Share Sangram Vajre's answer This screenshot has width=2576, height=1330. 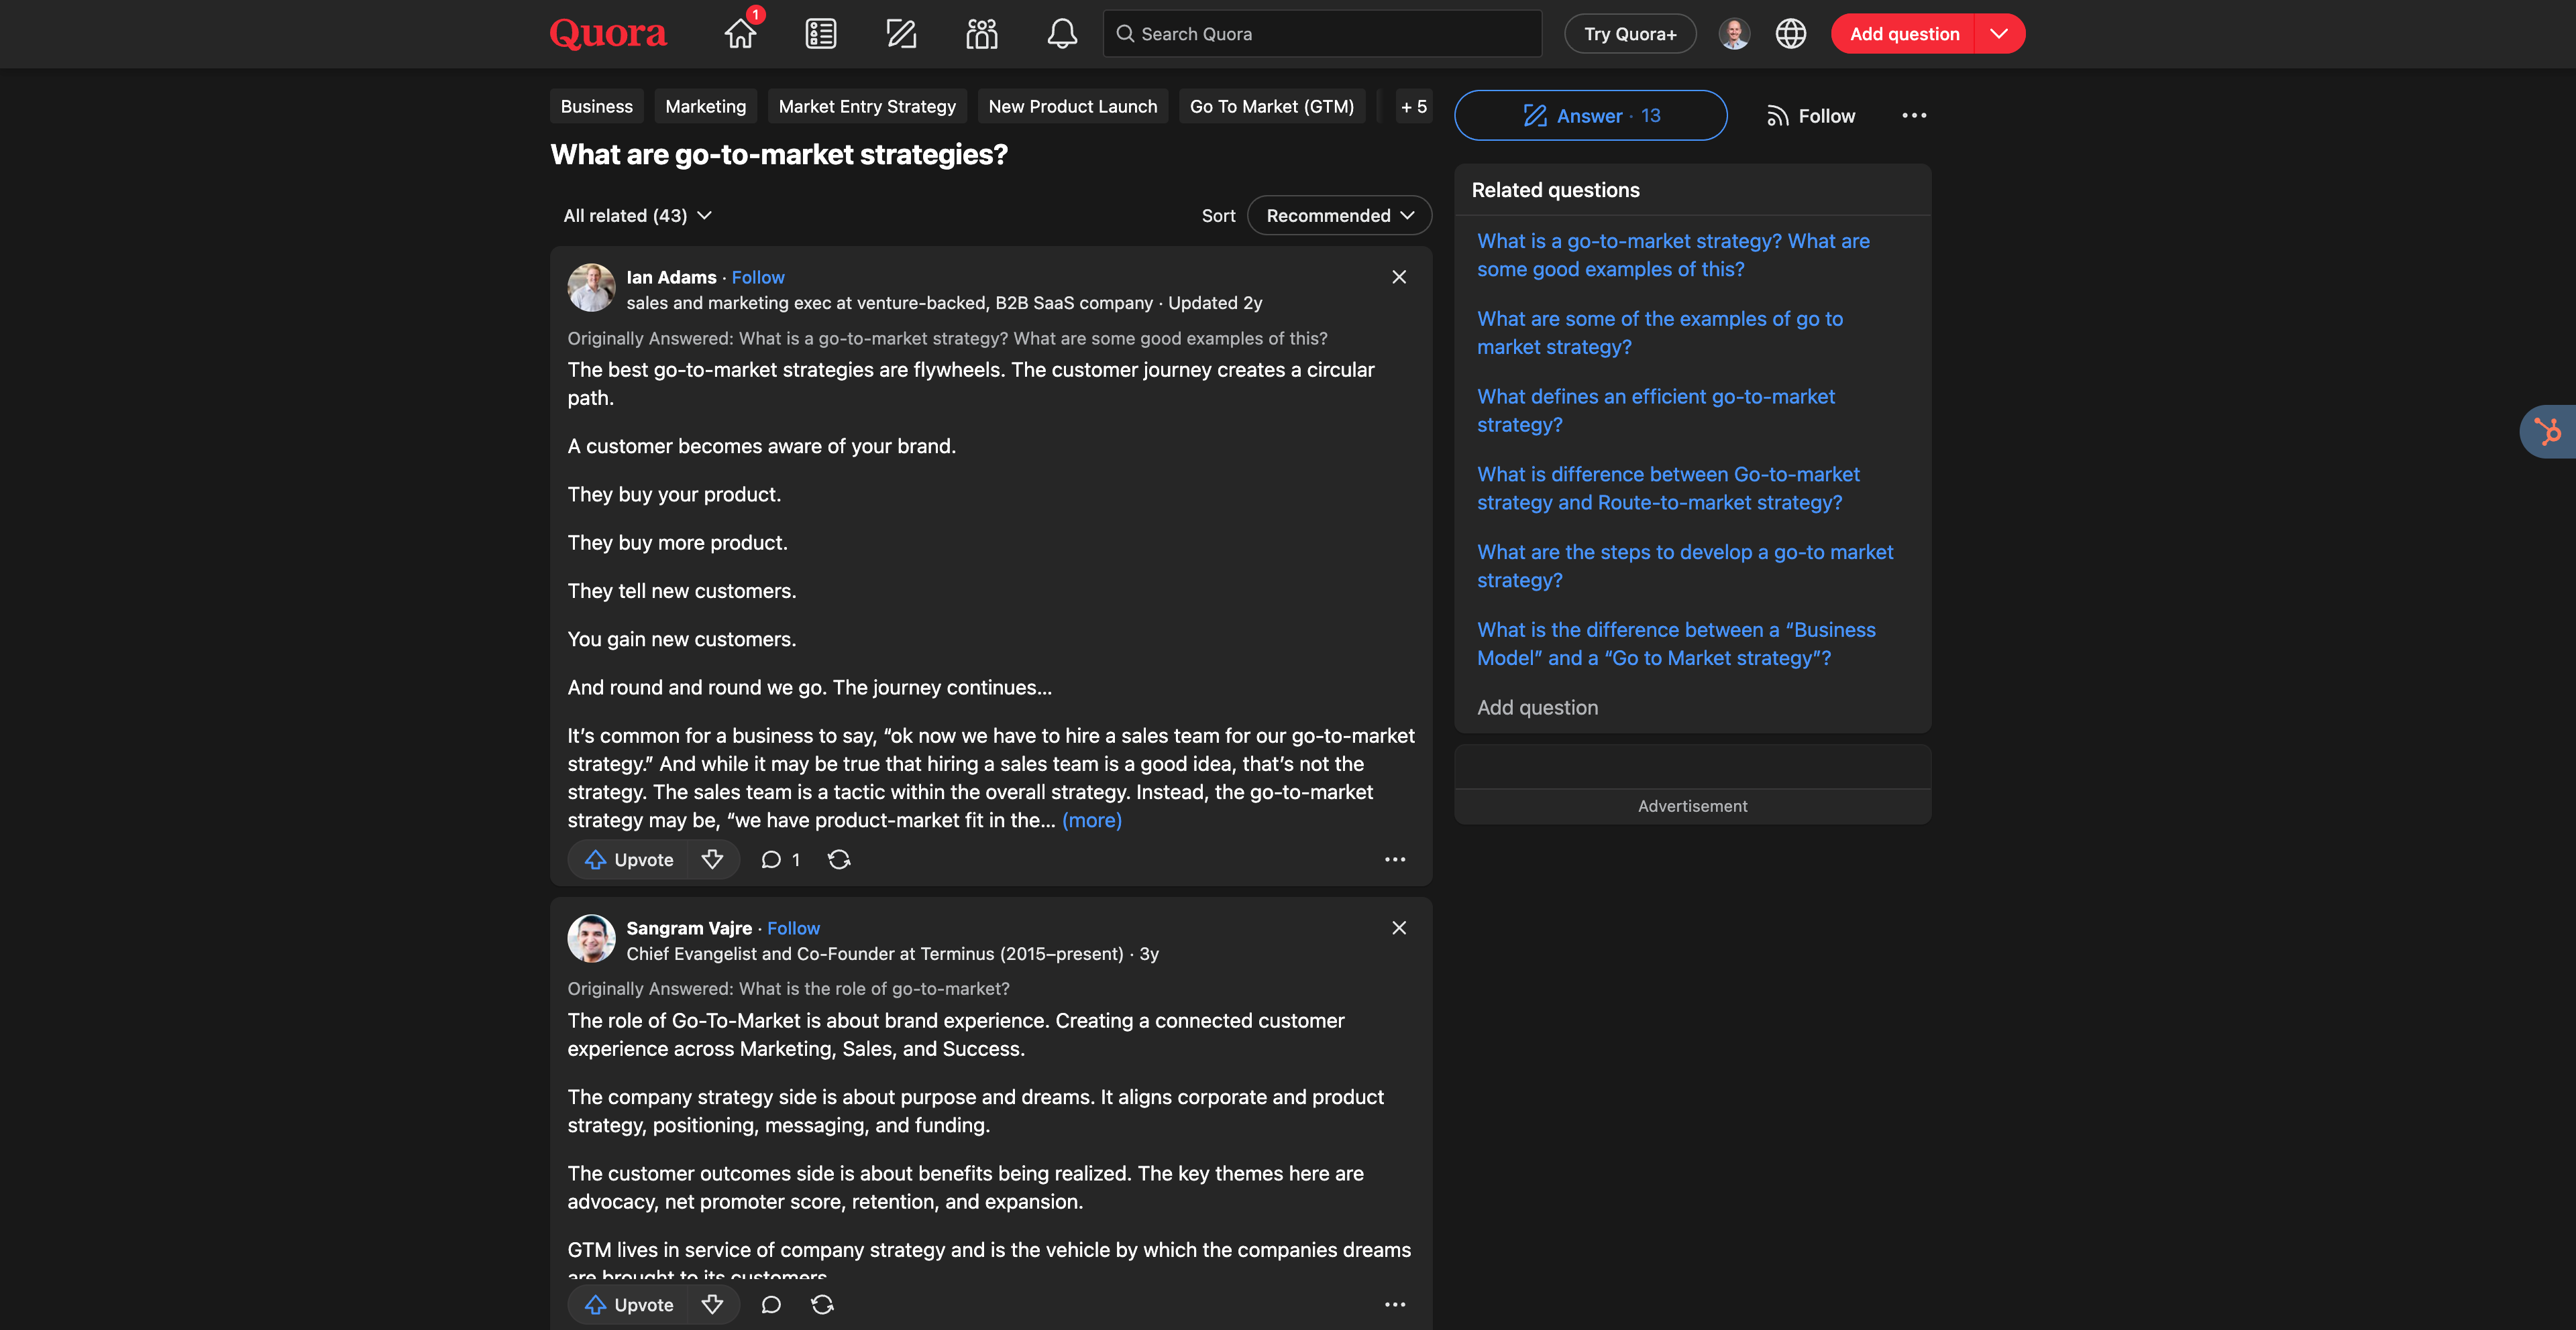[822, 1304]
